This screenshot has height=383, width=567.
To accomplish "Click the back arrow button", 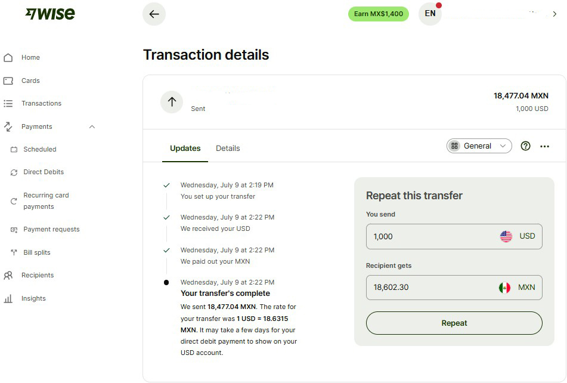I will 154,14.
